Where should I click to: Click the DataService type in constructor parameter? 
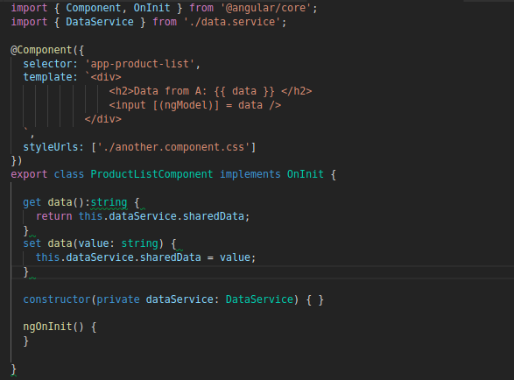pyautogui.click(x=259, y=299)
